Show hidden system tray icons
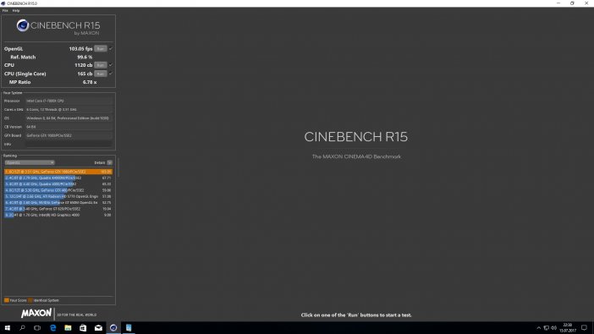This screenshot has height=334, width=594. (x=539, y=328)
